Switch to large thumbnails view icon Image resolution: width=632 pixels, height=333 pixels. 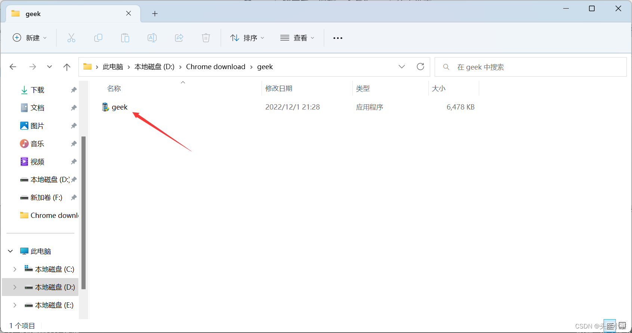(622, 326)
